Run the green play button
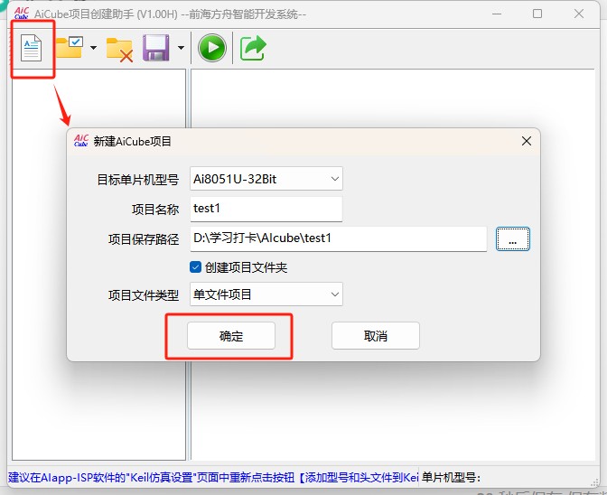The width and height of the screenshot is (607, 495). 212,48
